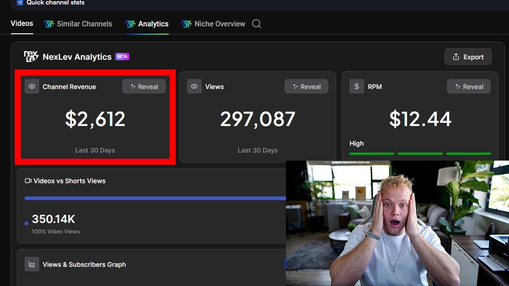
Task: Click the Export button
Action: 468,57
